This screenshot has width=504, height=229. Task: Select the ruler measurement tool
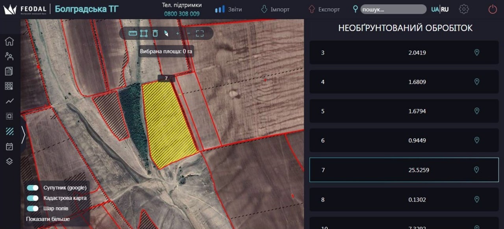click(x=133, y=33)
